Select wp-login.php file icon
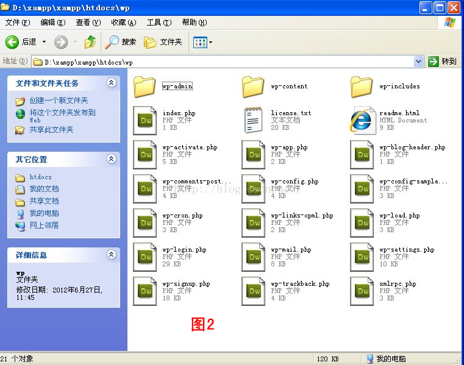The height and width of the screenshot is (365, 464). click(x=145, y=257)
